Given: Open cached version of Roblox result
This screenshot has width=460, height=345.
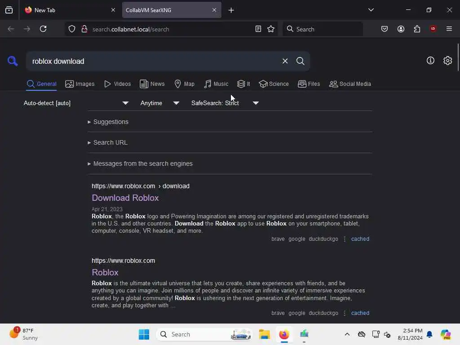Looking at the screenshot, I should pyautogui.click(x=360, y=313).
